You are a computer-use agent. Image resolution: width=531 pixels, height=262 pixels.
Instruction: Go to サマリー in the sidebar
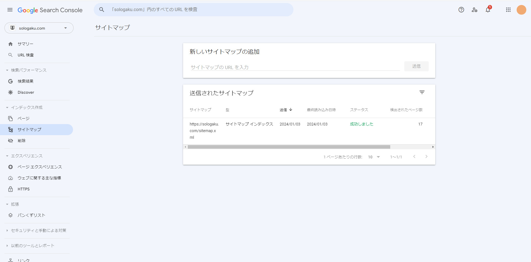click(x=25, y=44)
